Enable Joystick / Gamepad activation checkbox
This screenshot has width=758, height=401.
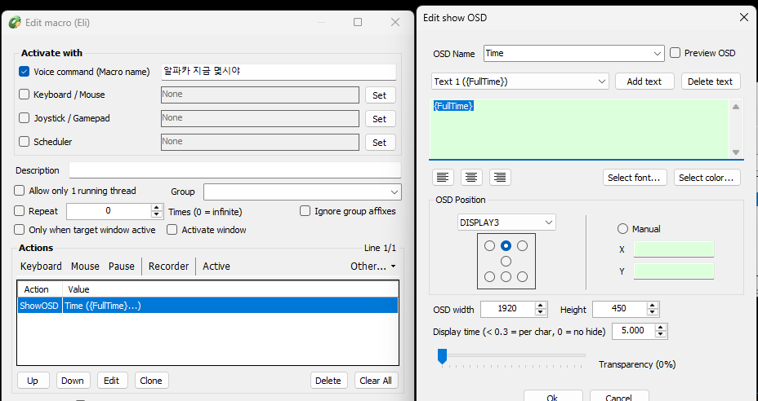pyautogui.click(x=25, y=118)
